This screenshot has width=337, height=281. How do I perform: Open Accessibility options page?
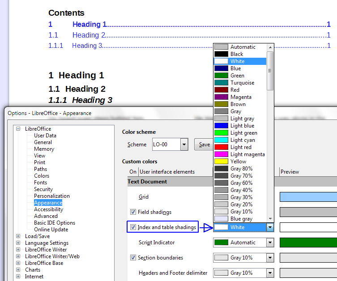48,209
